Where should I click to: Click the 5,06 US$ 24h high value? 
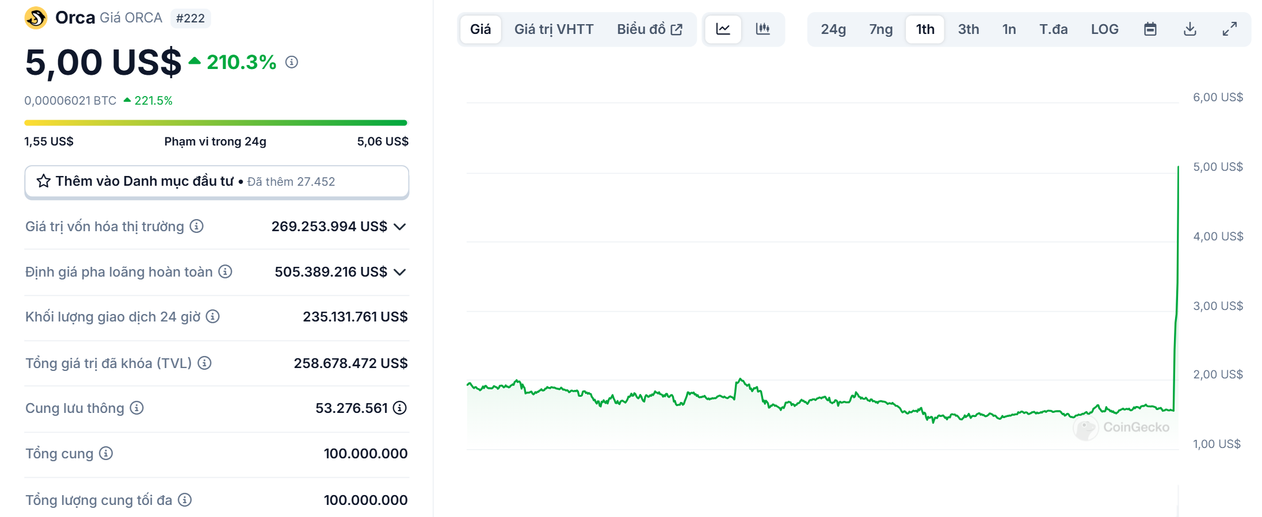pos(383,141)
